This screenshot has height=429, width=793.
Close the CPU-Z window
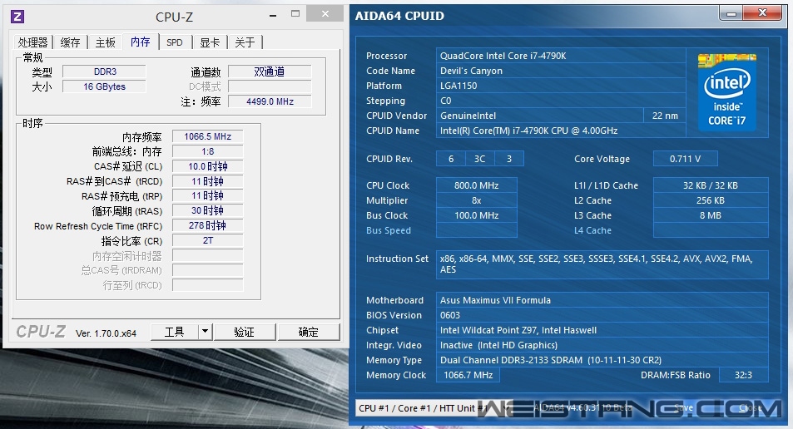(x=325, y=13)
